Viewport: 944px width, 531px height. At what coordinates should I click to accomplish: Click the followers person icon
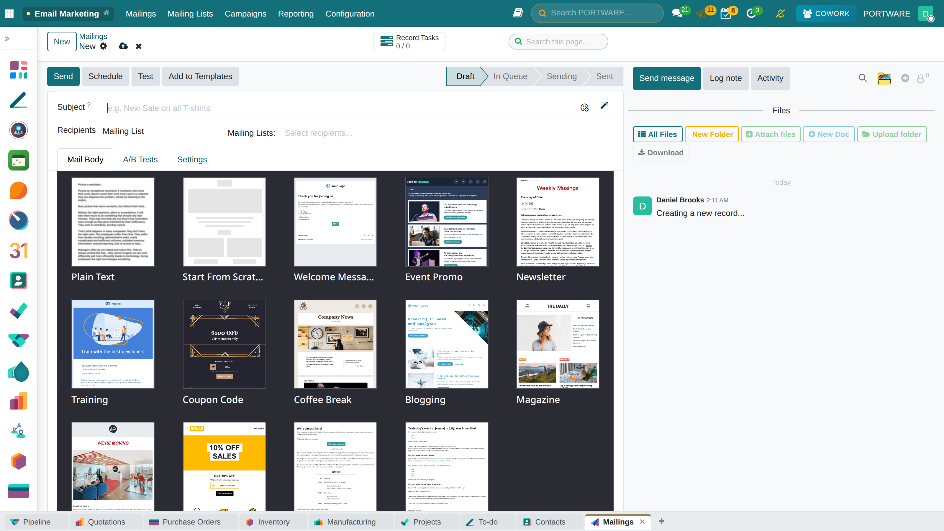click(x=920, y=78)
